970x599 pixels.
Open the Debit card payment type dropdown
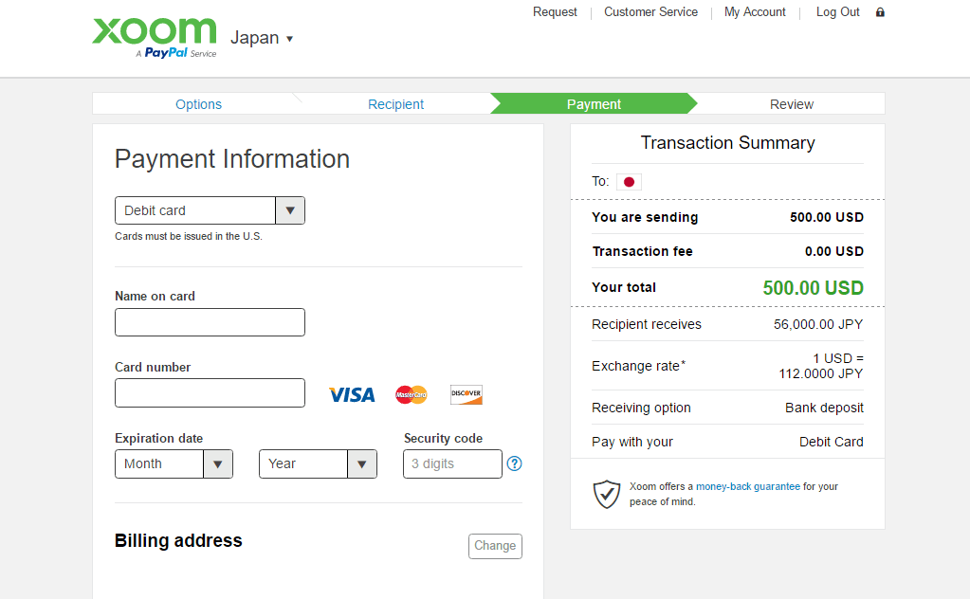click(x=210, y=210)
